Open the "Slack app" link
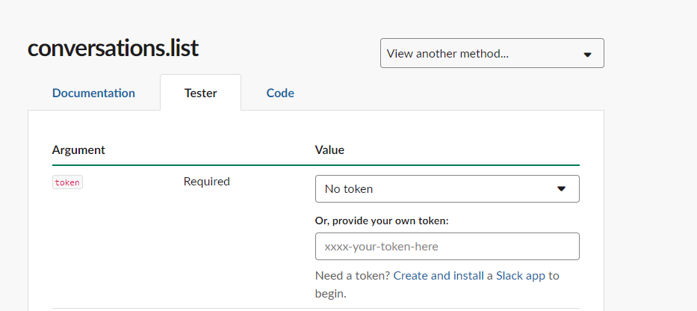 [521, 276]
